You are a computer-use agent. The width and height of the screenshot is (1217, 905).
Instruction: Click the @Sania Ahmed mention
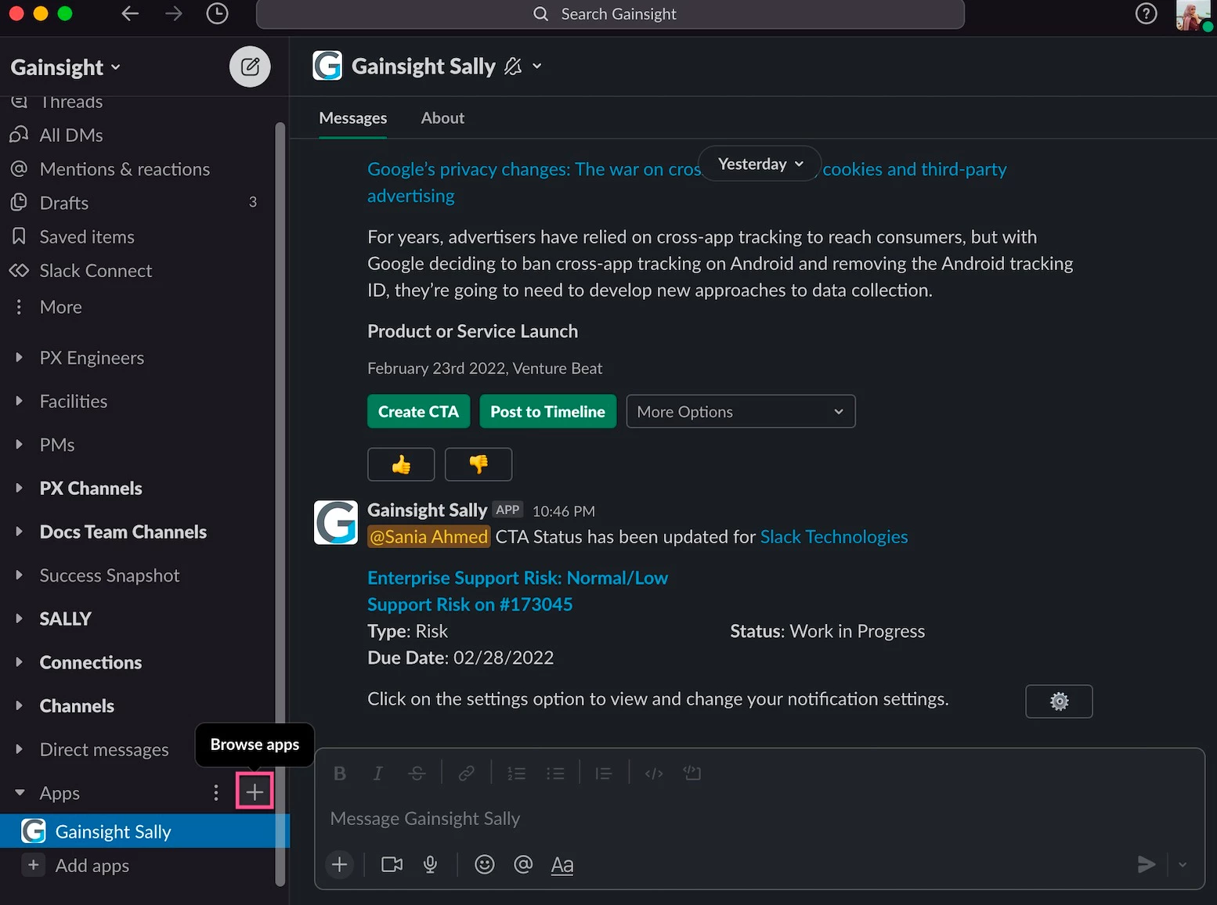[x=428, y=537]
